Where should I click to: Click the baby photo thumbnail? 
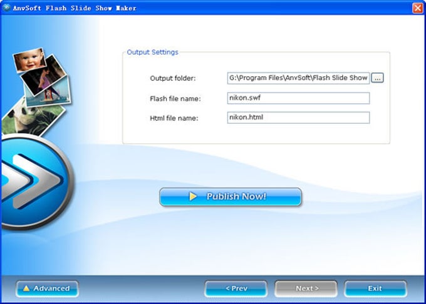tap(29, 59)
